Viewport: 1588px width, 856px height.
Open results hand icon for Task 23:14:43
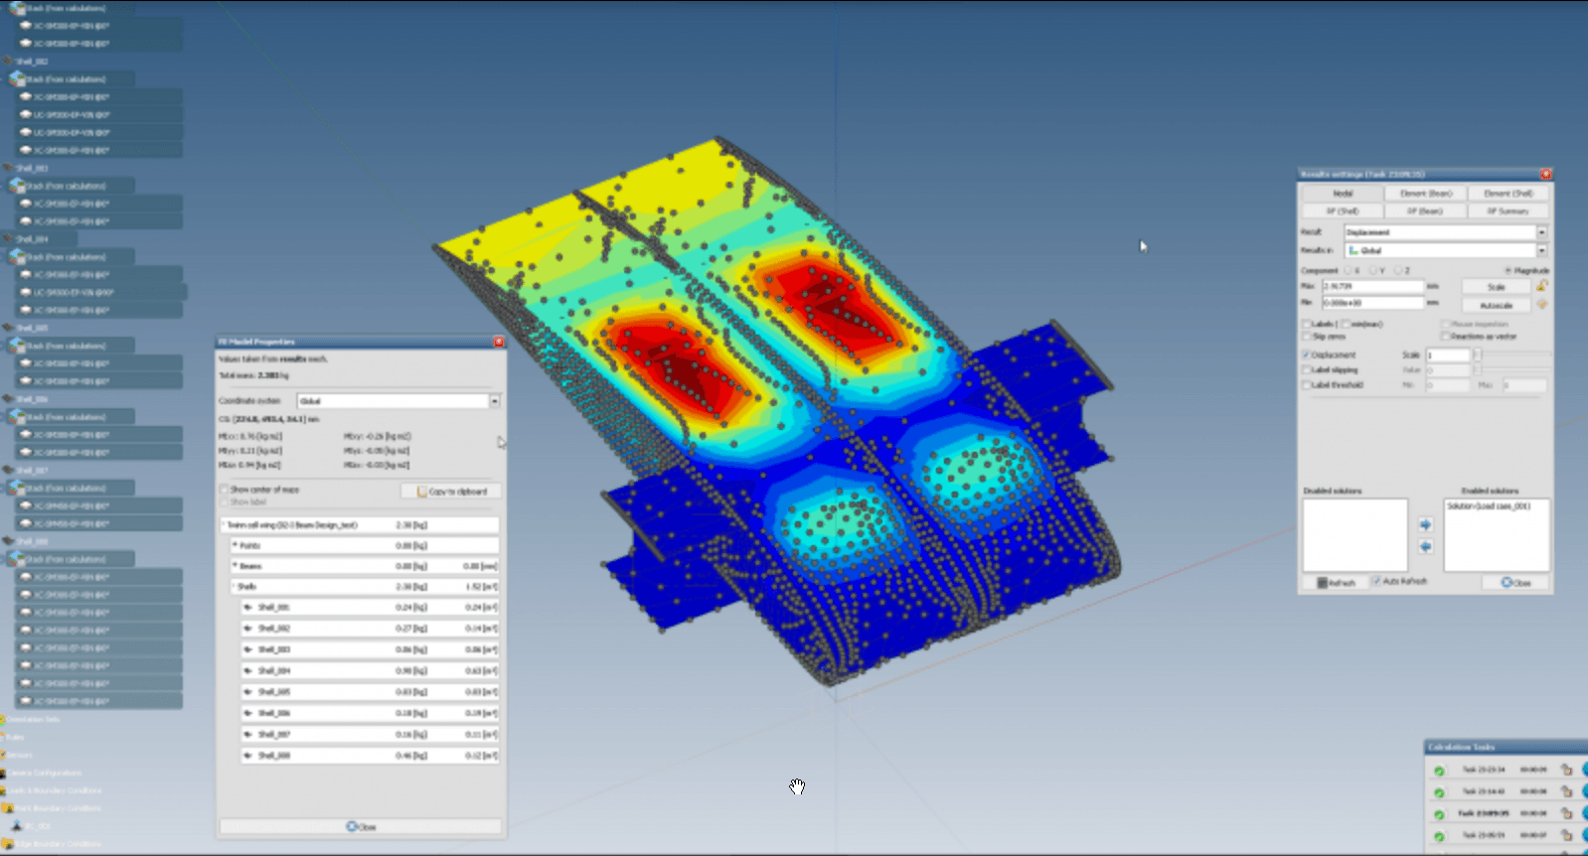(x=1567, y=791)
